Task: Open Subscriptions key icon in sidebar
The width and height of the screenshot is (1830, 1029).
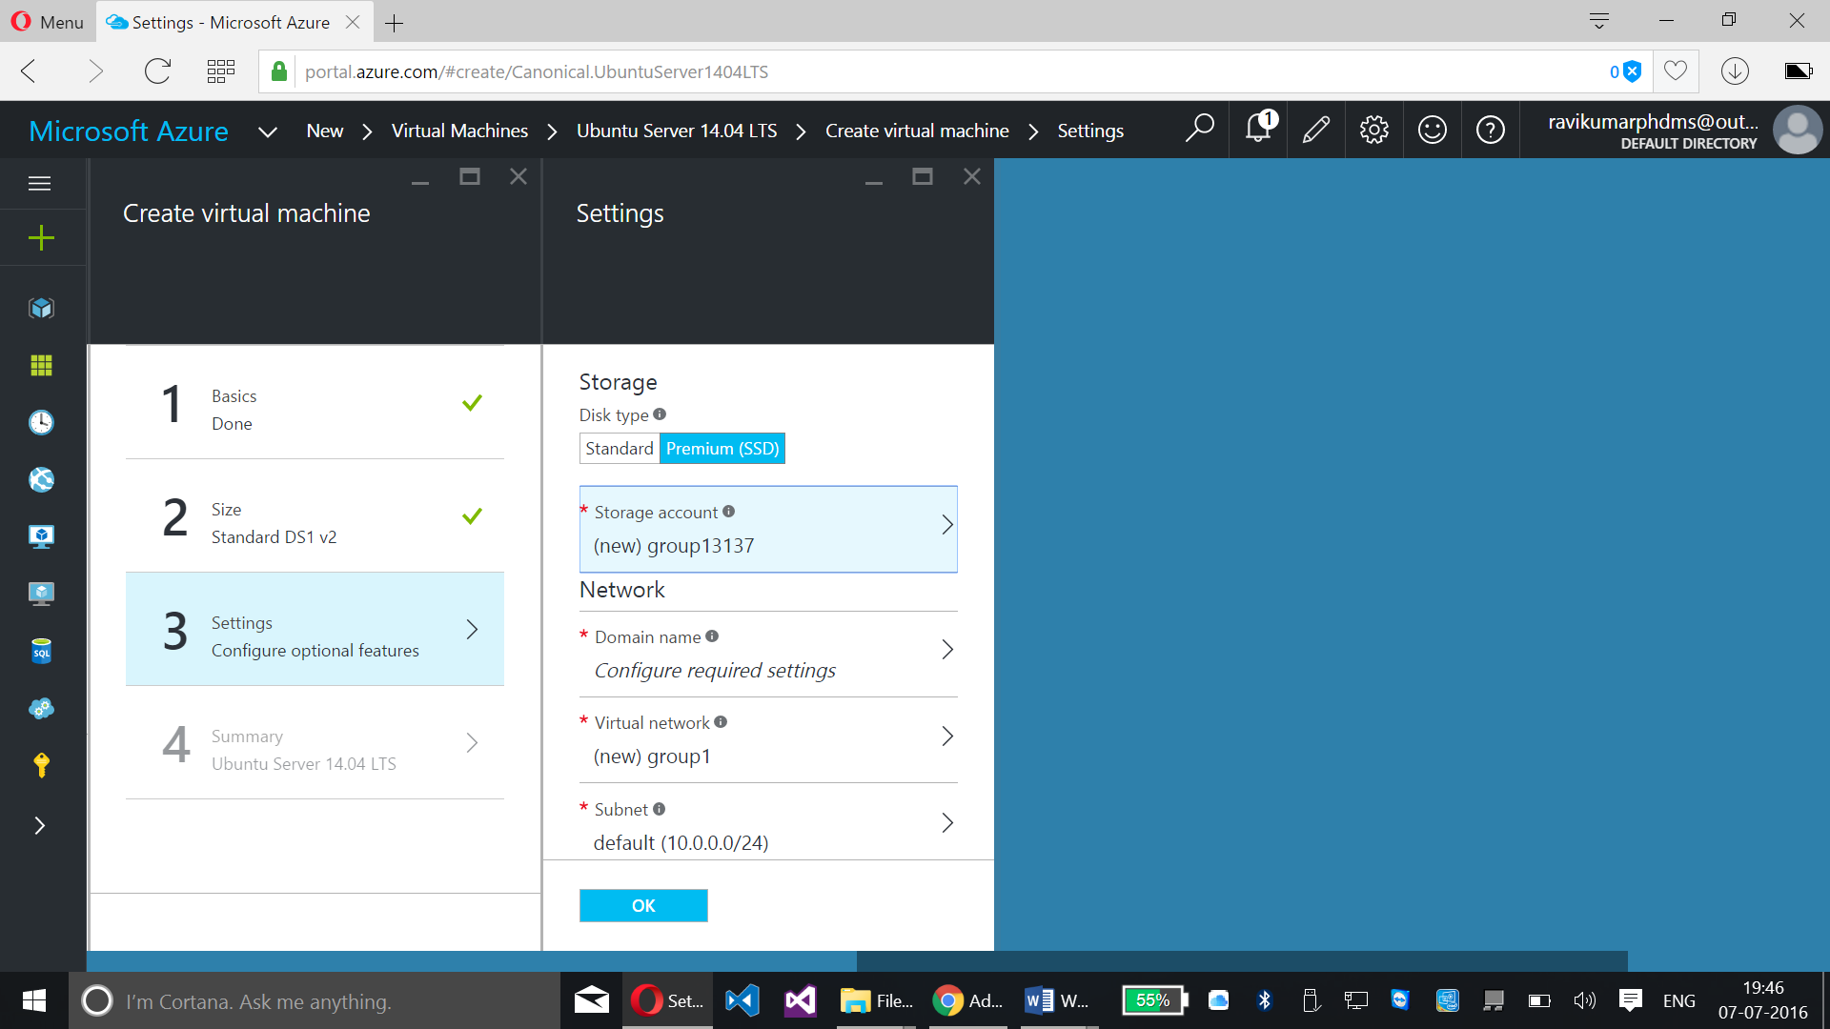Action: (41, 765)
